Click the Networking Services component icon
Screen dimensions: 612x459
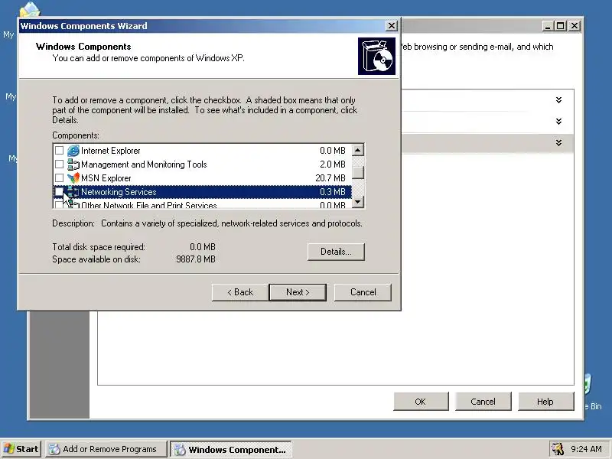click(73, 192)
